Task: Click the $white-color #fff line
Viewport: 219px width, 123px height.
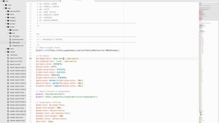Action: point(46,67)
